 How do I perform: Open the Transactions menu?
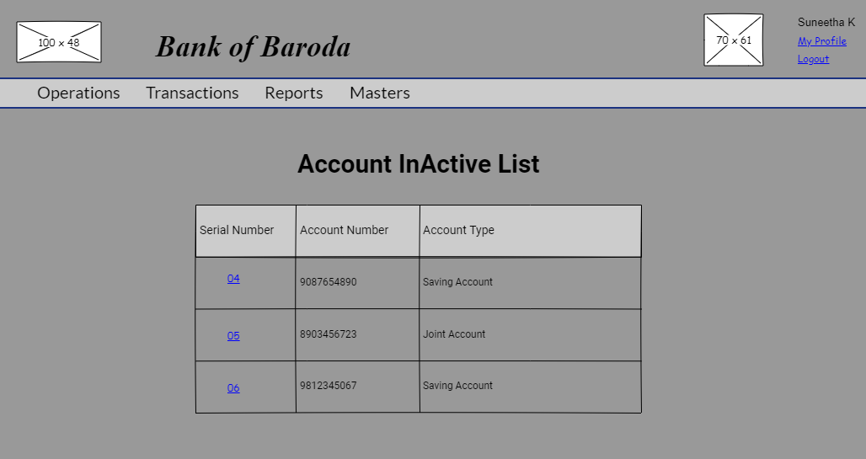click(192, 93)
